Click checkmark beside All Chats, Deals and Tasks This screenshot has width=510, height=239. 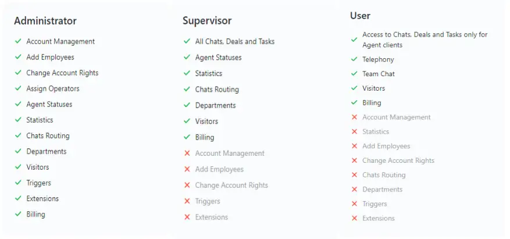[x=187, y=41]
